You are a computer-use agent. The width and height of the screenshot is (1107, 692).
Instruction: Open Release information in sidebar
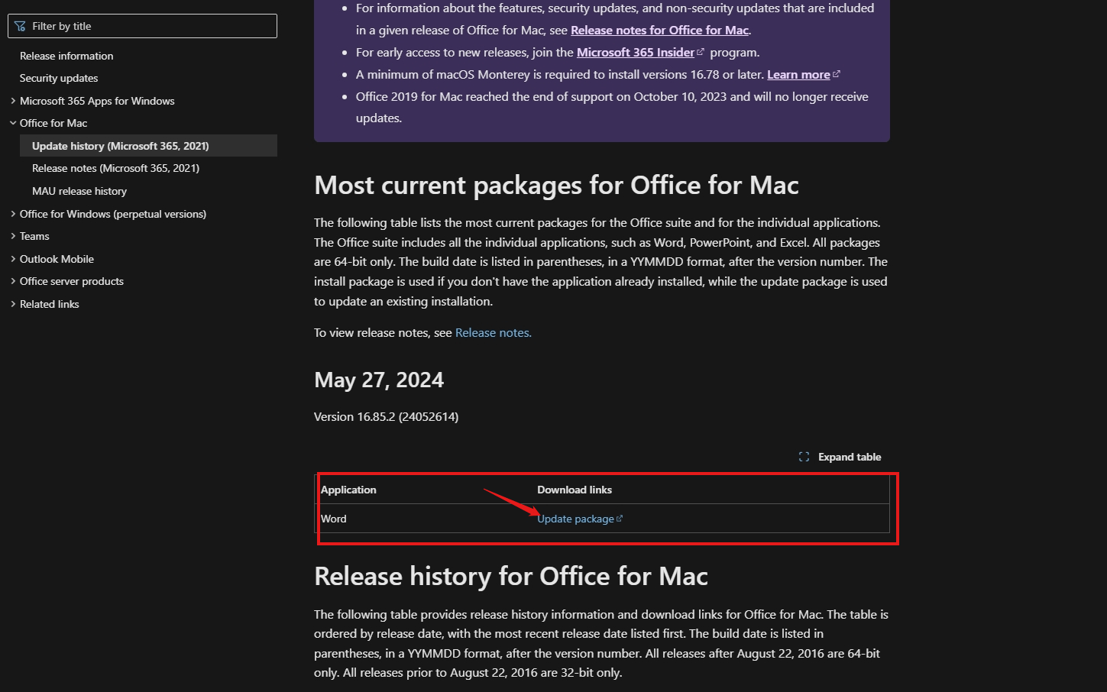[x=66, y=56]
